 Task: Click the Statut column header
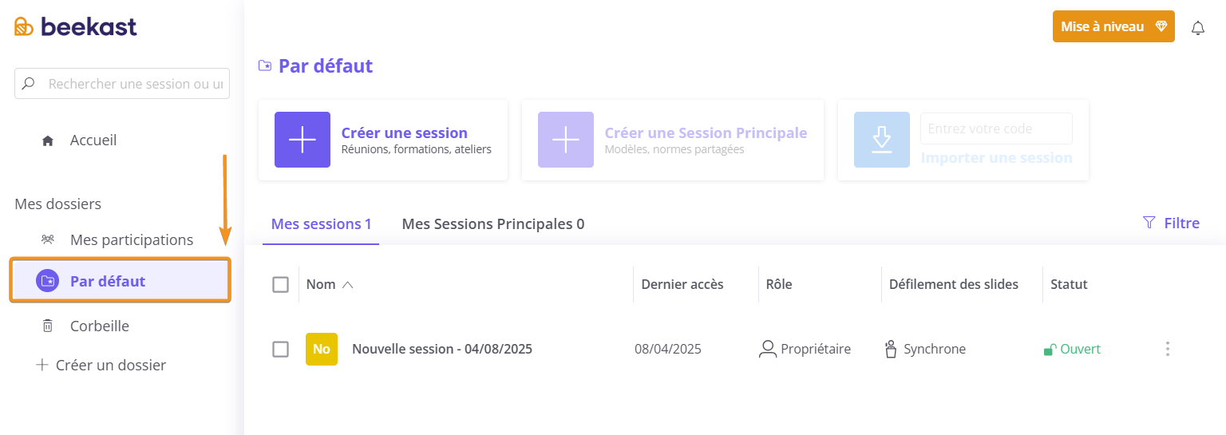click(x=1069, y=284)
